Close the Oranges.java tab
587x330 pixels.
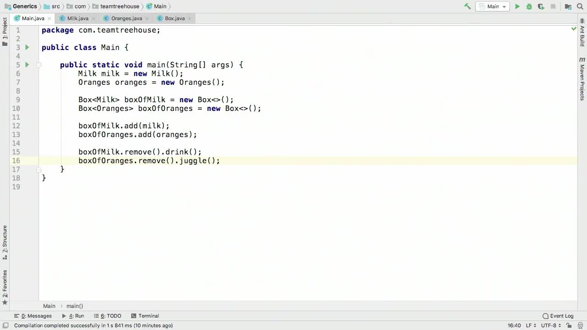tap(147, 18)
